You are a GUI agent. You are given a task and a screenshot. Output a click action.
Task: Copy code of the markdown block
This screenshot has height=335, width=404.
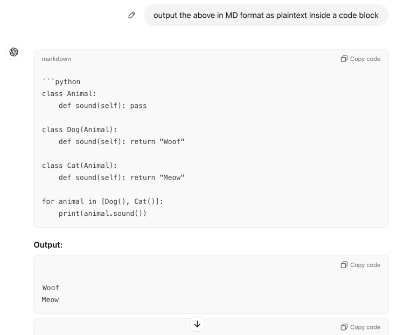(360, 59)
